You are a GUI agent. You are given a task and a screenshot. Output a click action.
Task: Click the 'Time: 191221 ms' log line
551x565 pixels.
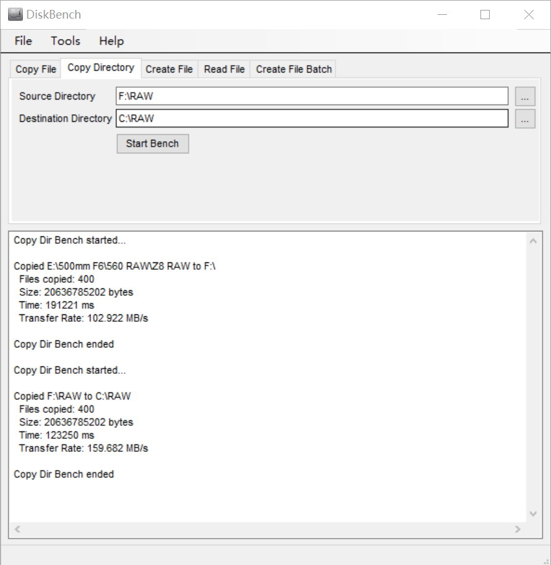click(x=56, y=305)
